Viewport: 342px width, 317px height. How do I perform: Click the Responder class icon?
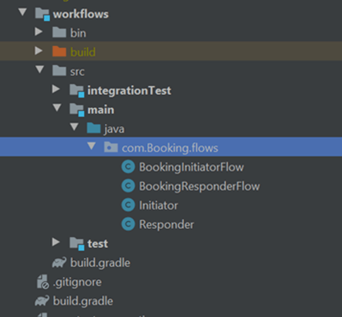pos(128,224)
